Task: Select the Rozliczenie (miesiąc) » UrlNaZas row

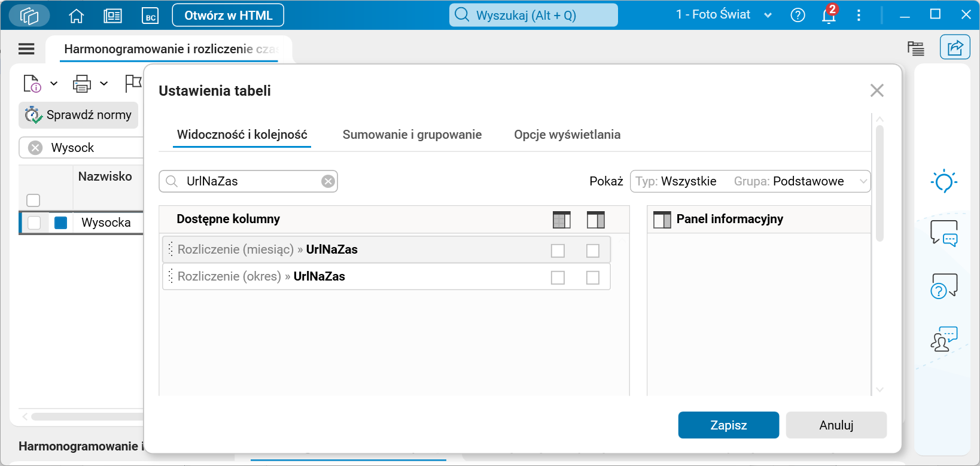Action: (x=386, y=249)
